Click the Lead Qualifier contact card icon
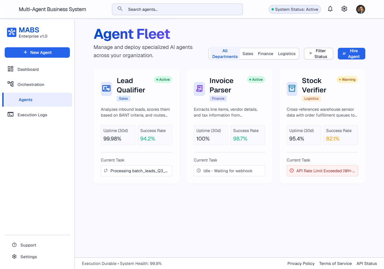Viewport: 384px width, 269px height. [x=106, y=89]
